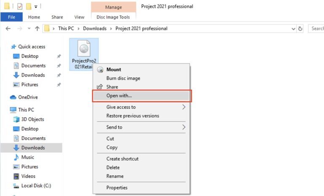324x196 pixels.
Task: Click This PC in the address breadcrumb
Action: point(66,29)
